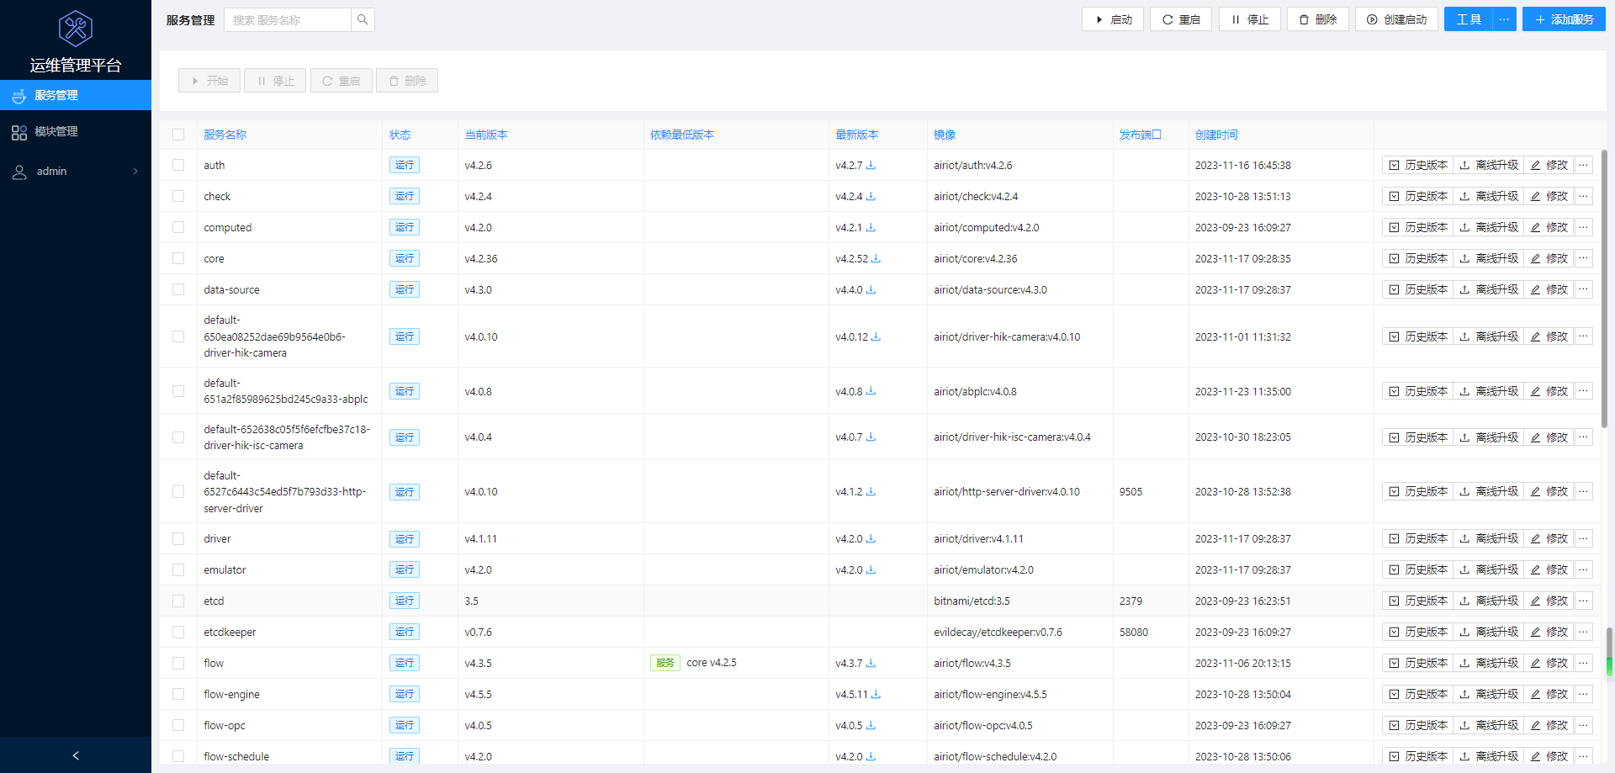Screen dimensions: 1615x773
Task: Click modify for etcdkeeper row
Action: [x=1549, y=632]
